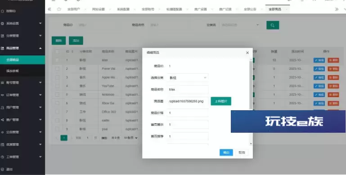The height and width of the screenshot is (175, 346).
Task: Click blue edit button in Prime Vid row
Action: pos(319,69)
